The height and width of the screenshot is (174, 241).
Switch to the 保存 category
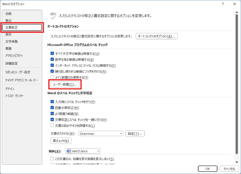point(9,35)
